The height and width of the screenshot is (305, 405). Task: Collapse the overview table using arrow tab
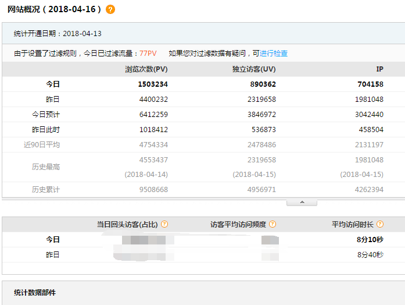[301, 203]
